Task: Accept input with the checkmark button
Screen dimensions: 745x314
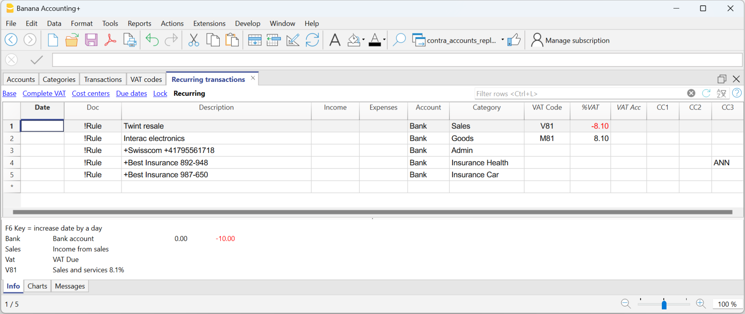Action: [x=37, y=60]
